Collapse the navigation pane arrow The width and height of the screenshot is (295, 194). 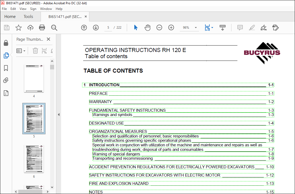tap(59, 114)
